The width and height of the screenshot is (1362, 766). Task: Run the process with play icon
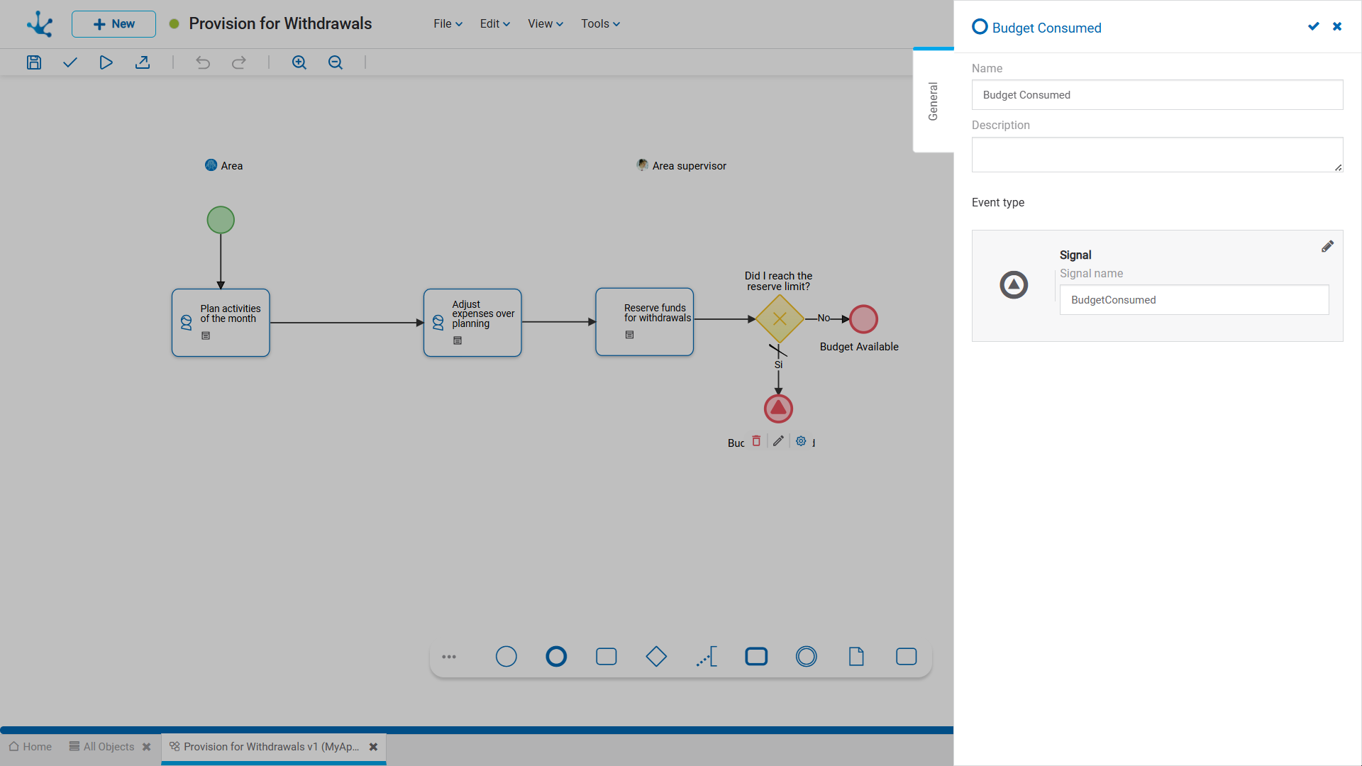106,62
